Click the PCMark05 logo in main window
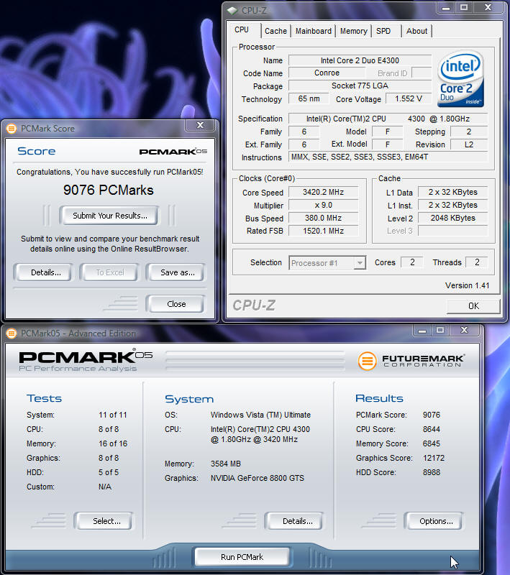Viewport: 510px width, 575px height. click(86, 361)
